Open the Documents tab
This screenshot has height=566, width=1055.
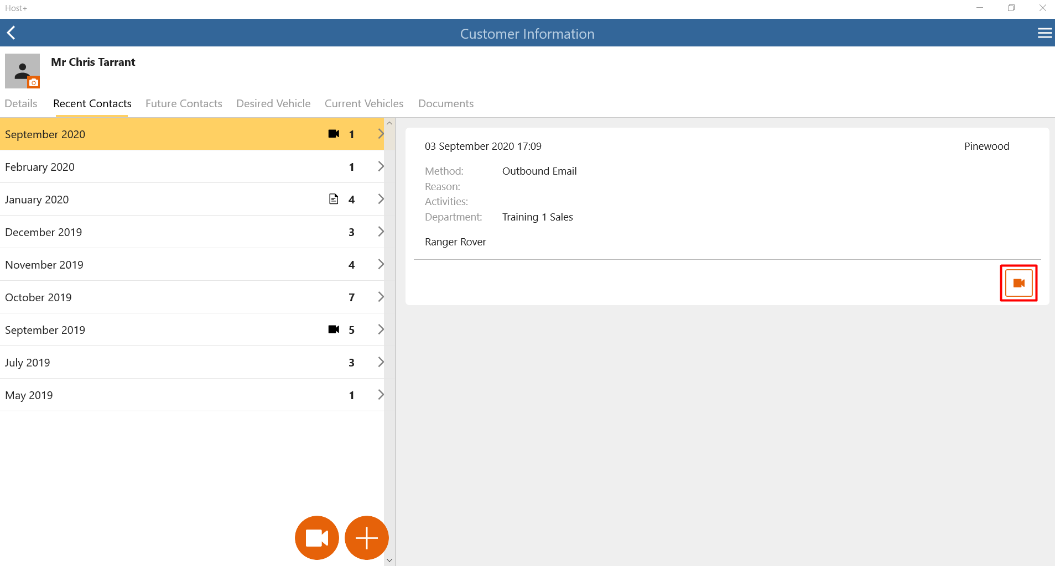click(x=446, y=103)
